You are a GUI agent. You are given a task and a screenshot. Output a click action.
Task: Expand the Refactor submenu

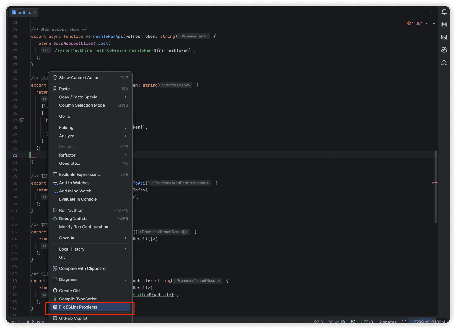coord(90,155)
